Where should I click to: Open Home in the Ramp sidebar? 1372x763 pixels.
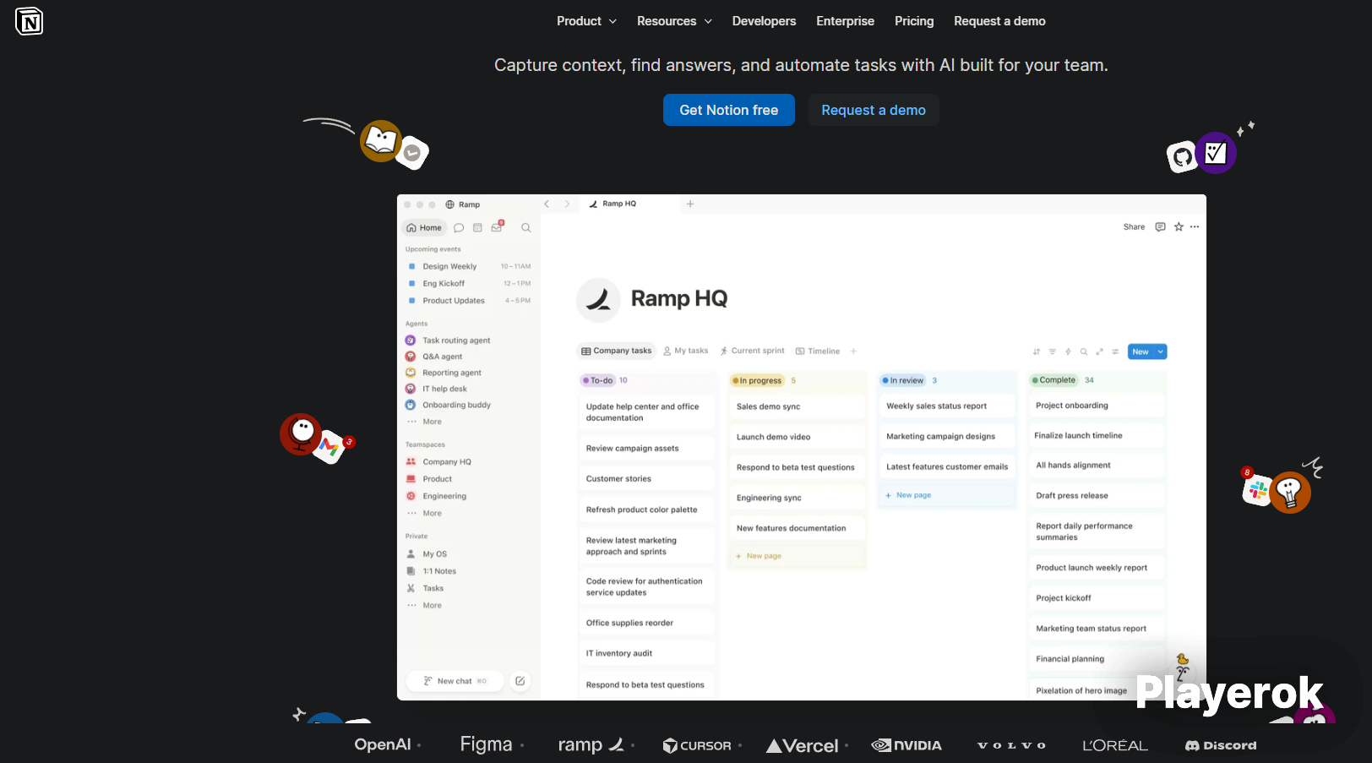point(424,228)
